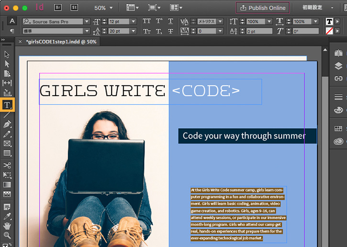The image size is (347, 247).
Task: Select the girlsCODE1step1.indd document tab
Action: click(61, 42)
